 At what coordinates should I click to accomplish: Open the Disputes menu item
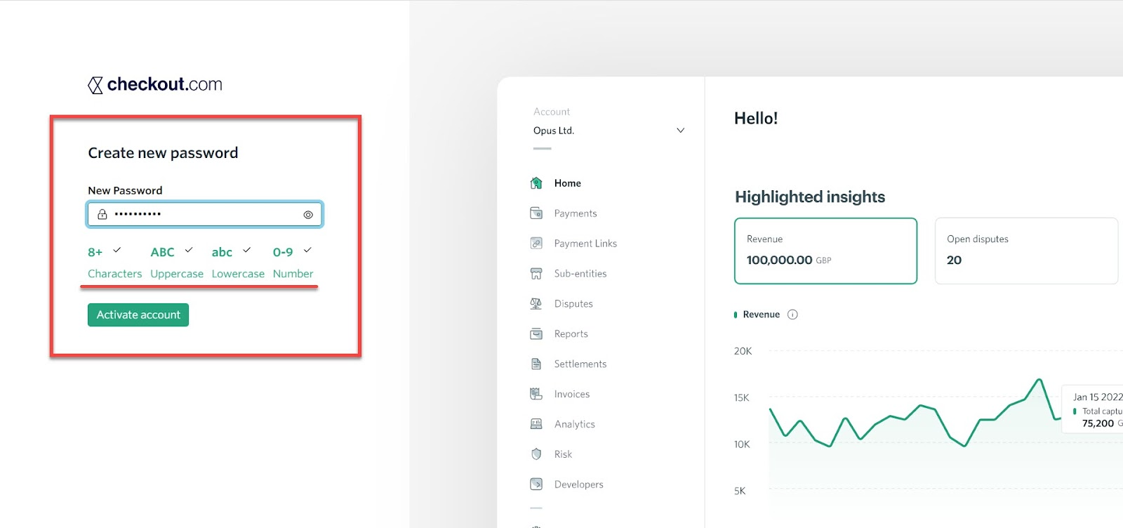tap(573, 304)
